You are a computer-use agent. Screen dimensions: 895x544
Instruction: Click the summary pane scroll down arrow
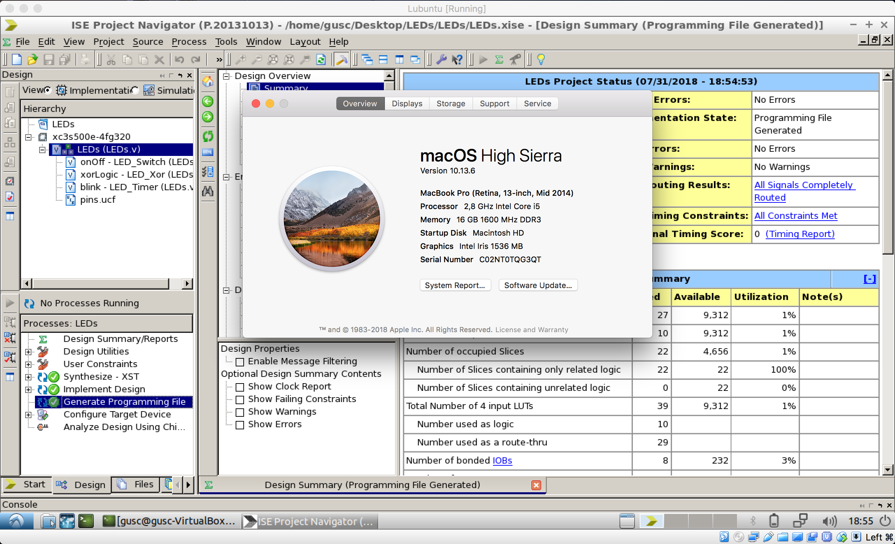(887, 470)
